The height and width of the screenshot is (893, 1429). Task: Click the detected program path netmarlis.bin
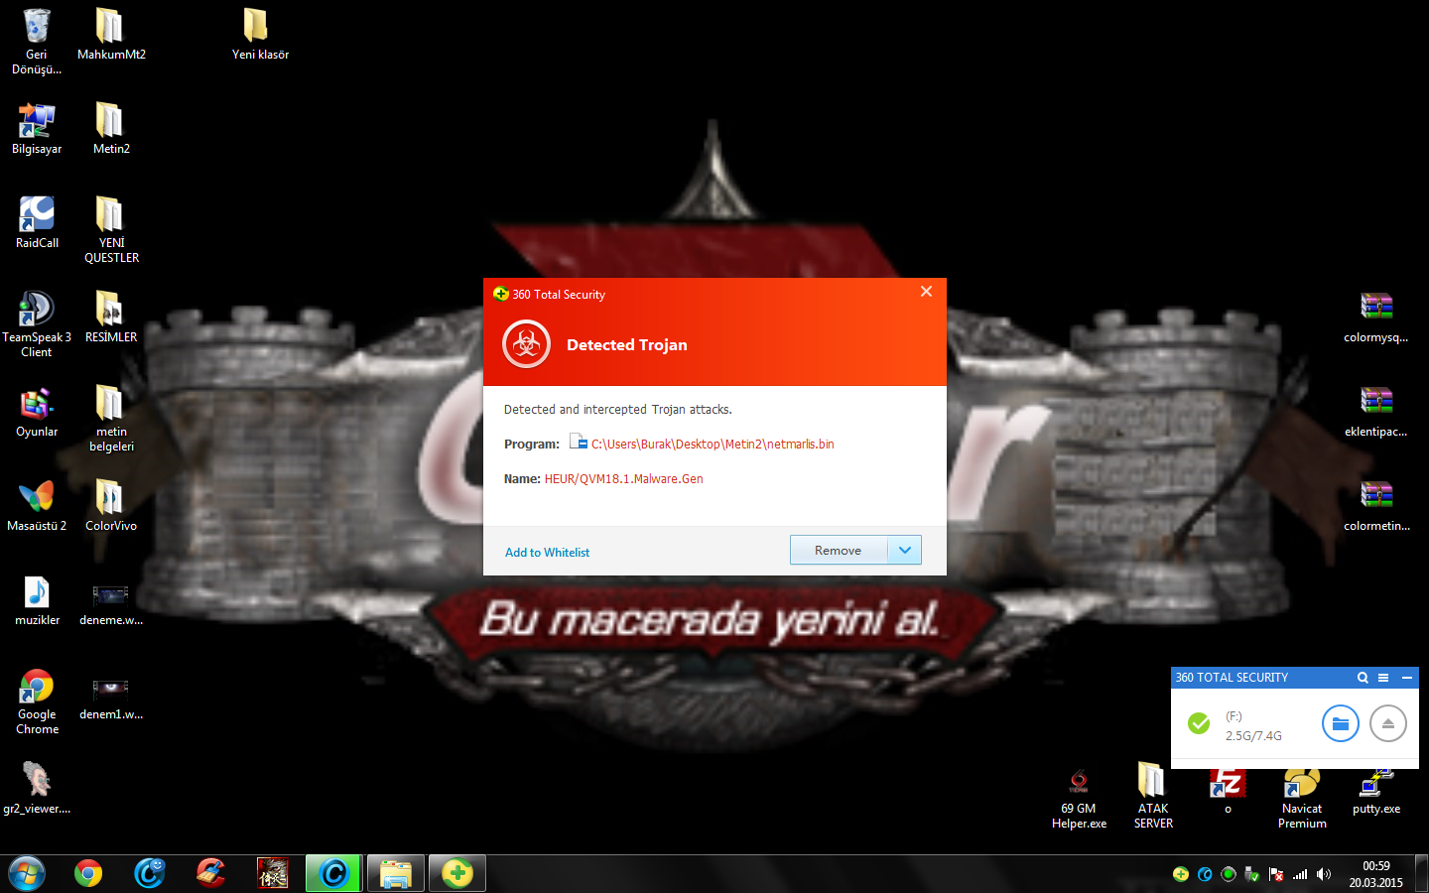[713, 445]
